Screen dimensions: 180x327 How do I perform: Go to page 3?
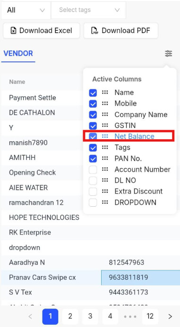(x=90, y=316)
